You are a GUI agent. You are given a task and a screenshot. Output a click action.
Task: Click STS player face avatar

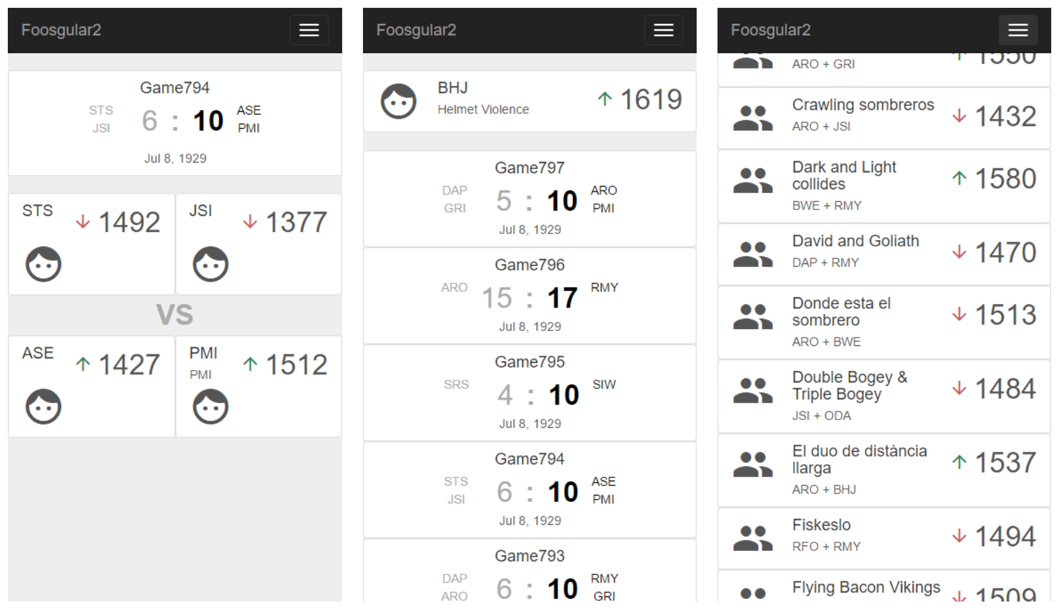pyautogui.click(x=44, y=264)
